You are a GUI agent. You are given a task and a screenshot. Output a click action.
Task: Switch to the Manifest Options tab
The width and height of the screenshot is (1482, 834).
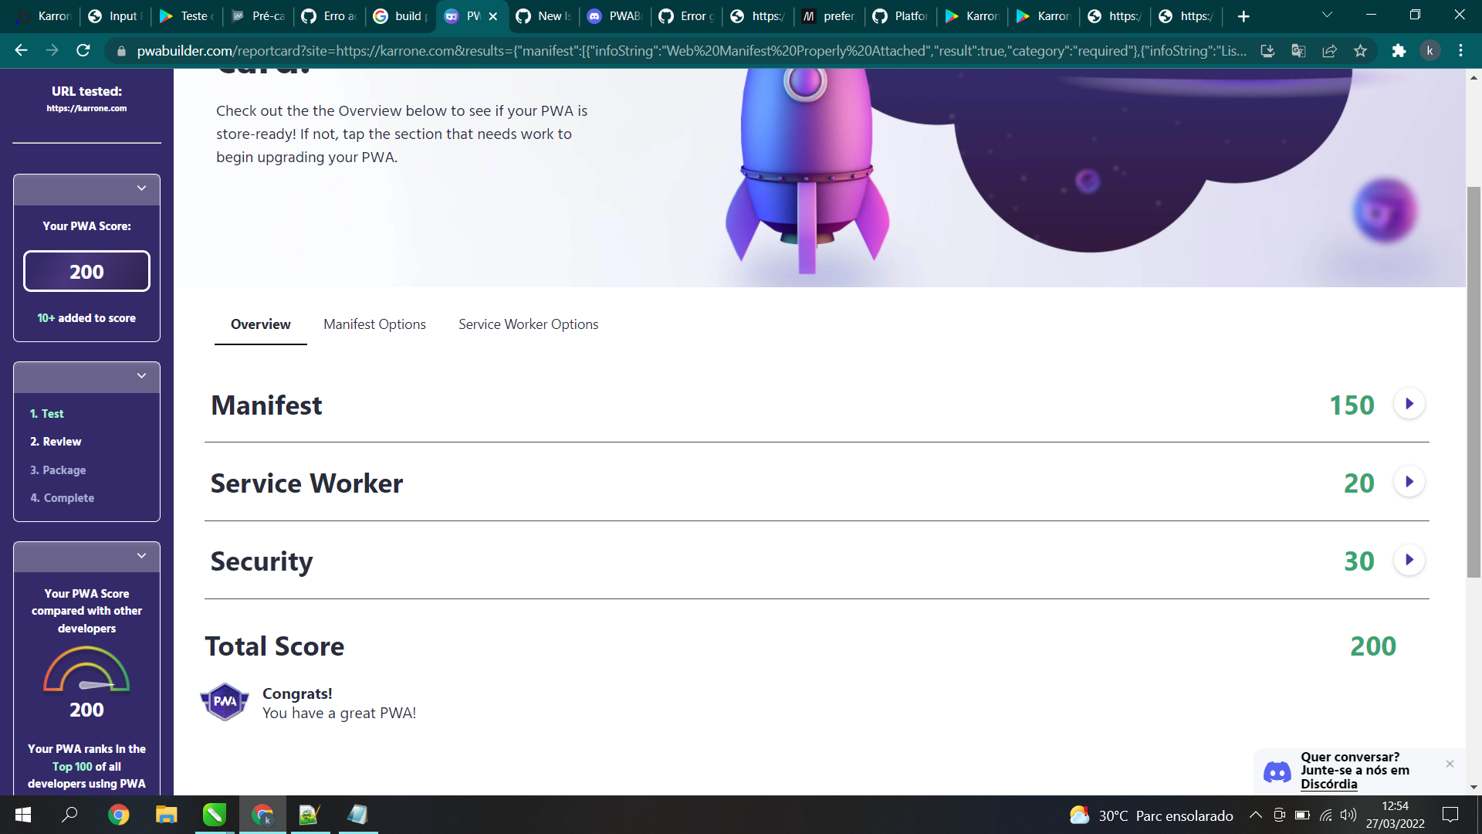[374, 324]
